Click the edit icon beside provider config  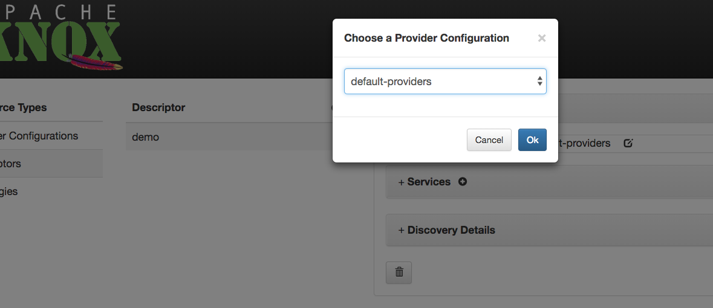[x=628, y=144]
